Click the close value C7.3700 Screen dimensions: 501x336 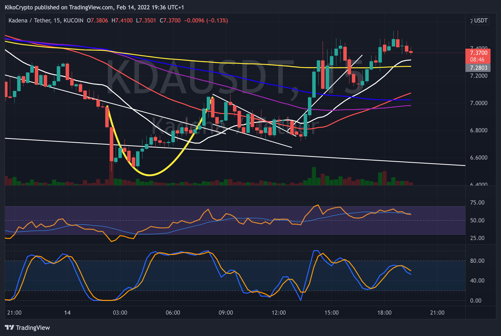point(170,21)
